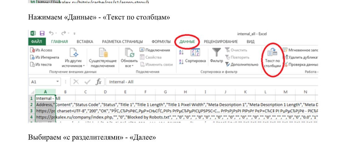
Task: Click row 4 cell with pskalex.ru/company/index.php
Action: 45,117
